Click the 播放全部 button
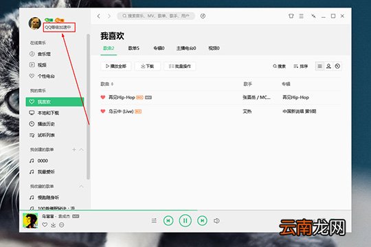 pyautogui.click(x=116, y=66)
